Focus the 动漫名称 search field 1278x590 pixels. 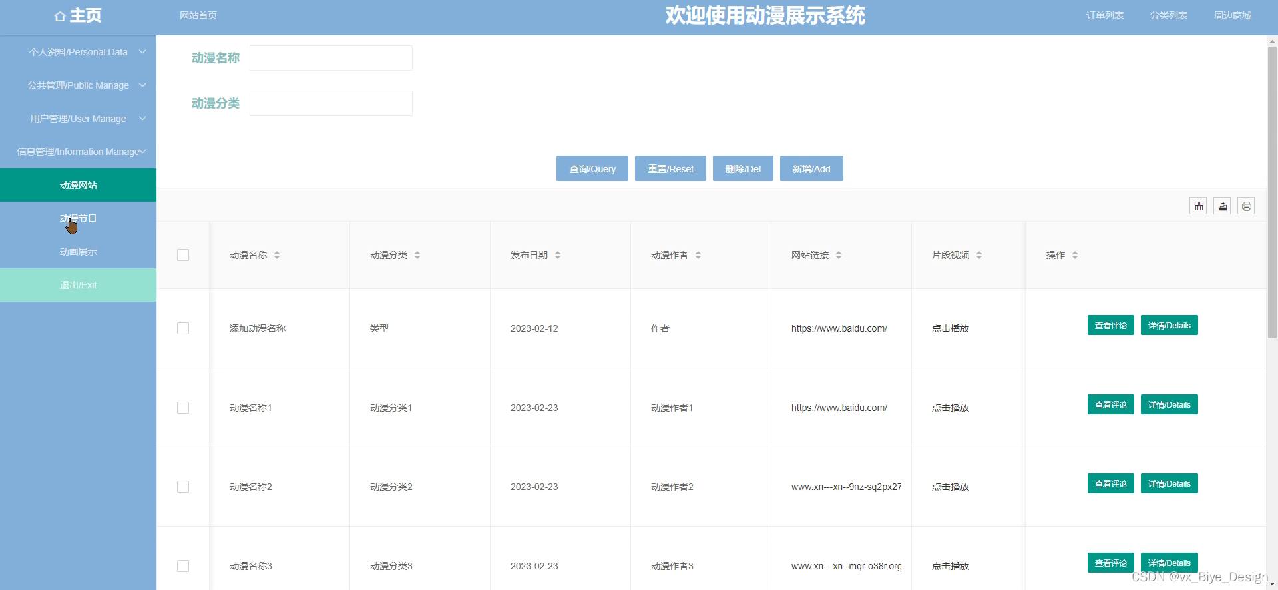pos(331,58)
